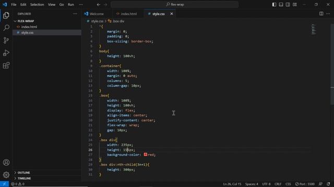Screen dimensions: 334x187
Task: Click Ln 26, Col 15 status item
Action: tap(232, 184)
